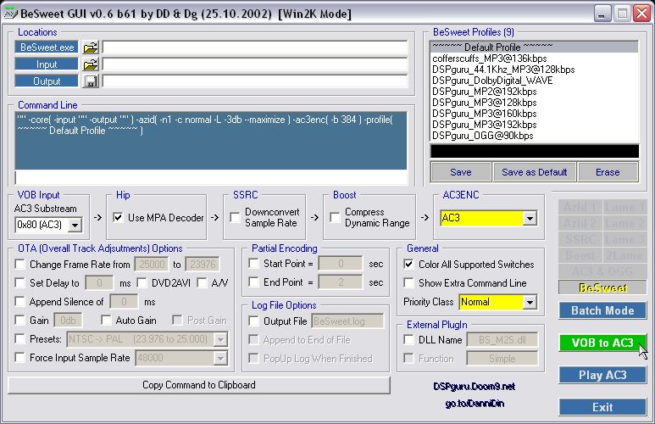Screen dimensions: 655x424
Task: Click the Play AC3 button
Action: tap(602, 375)
